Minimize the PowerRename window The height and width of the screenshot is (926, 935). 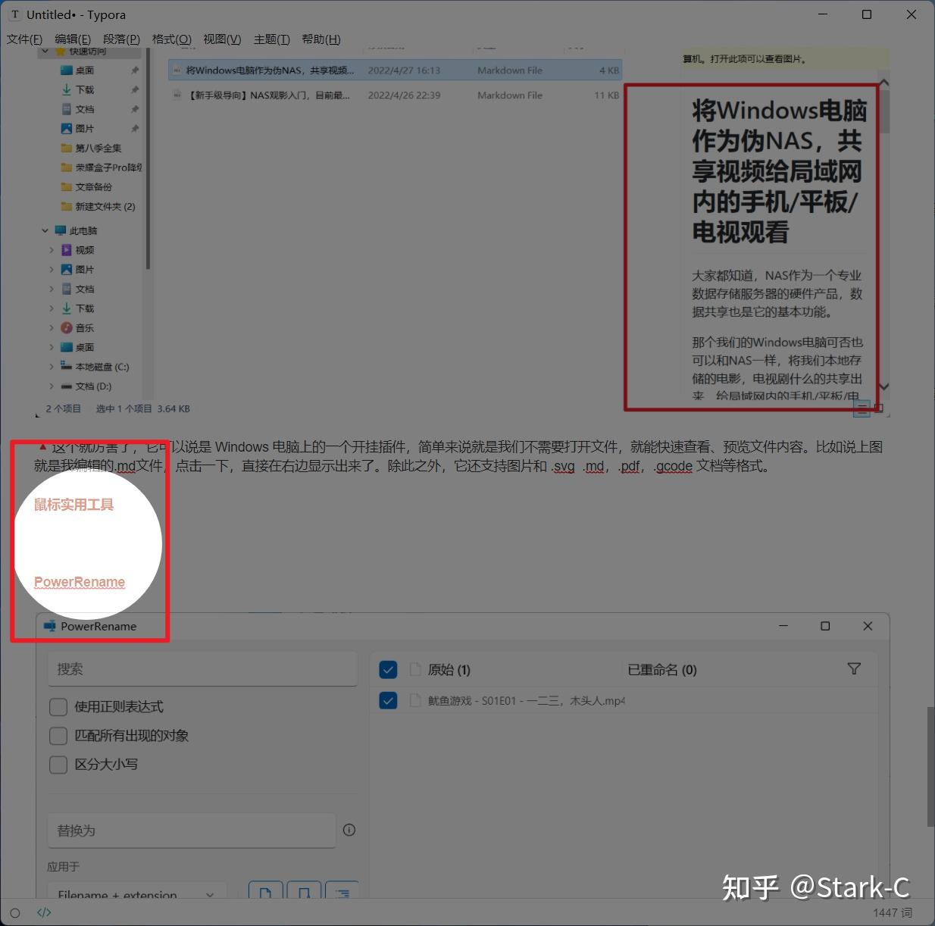coord(783,626)
